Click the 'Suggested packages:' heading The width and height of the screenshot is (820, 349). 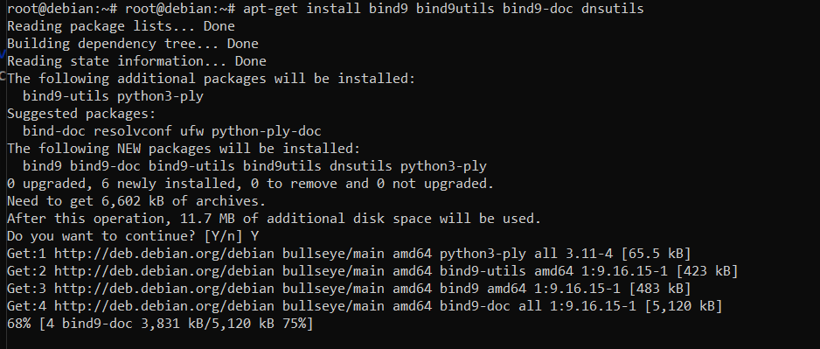(x=81, y=114)
